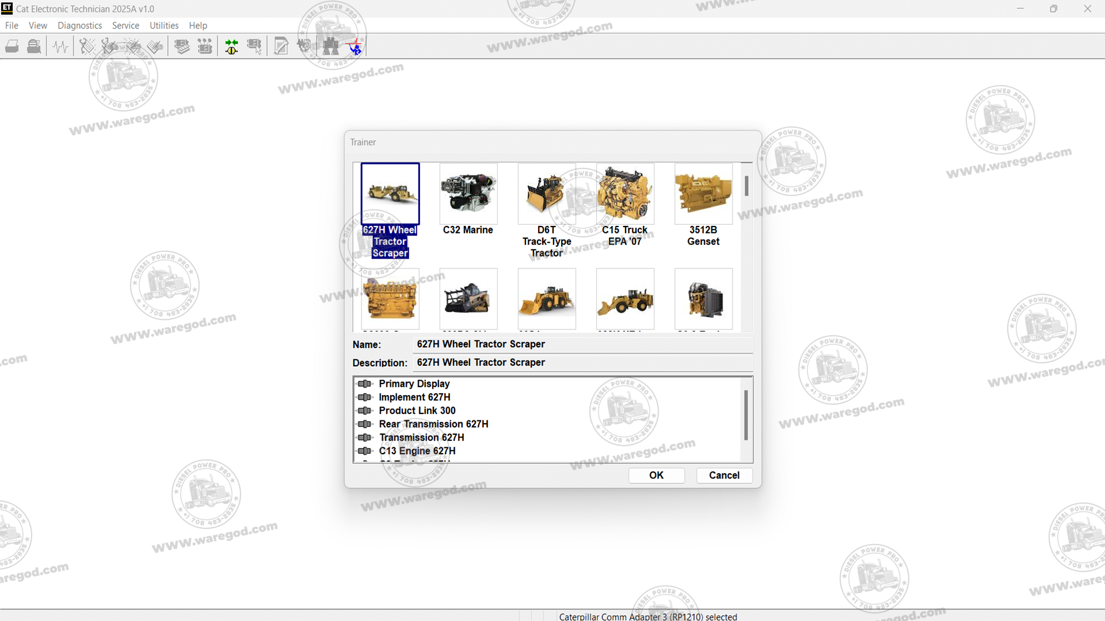Select the Primary Display ECM entry
Viewport: 1105px width, 621px height.
click(414, 384)
